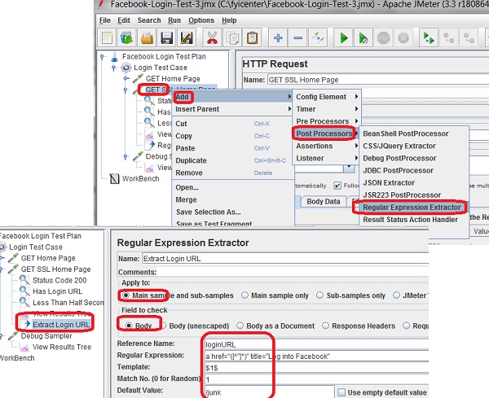Open the Options menu
Screen dimensions: 489x398
(x=201, y=20)
